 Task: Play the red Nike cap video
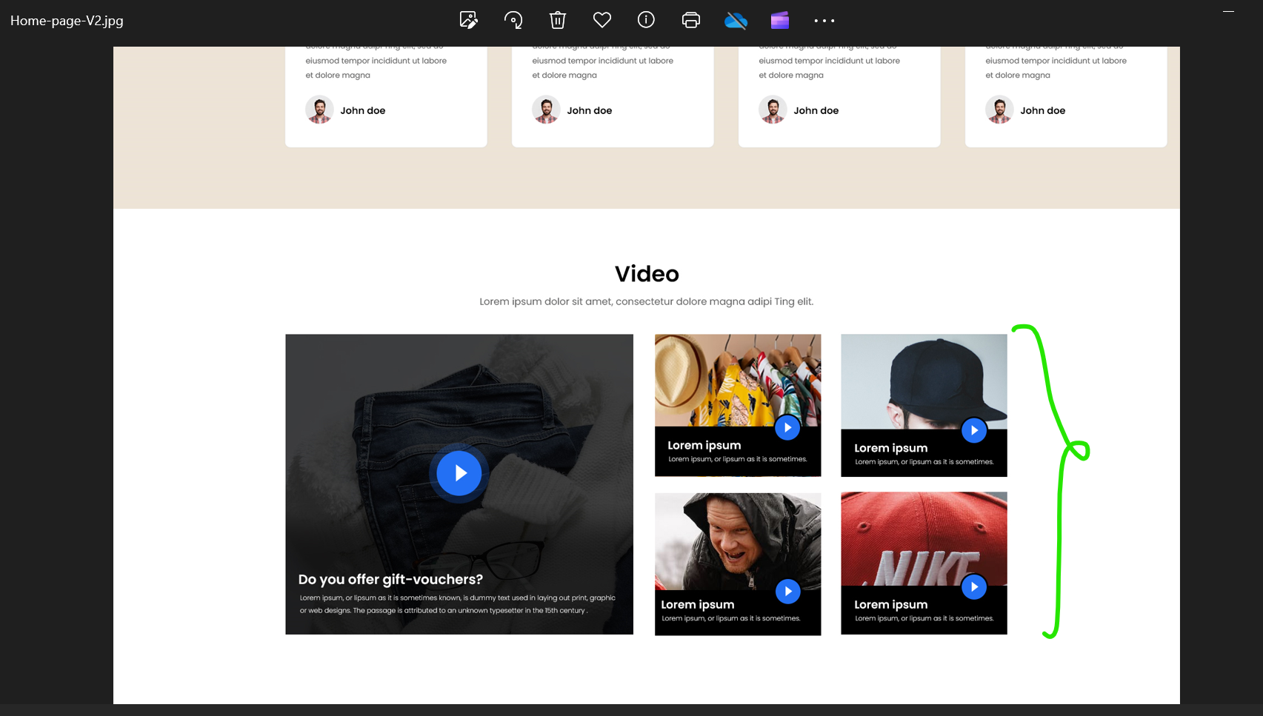(974, 587)
